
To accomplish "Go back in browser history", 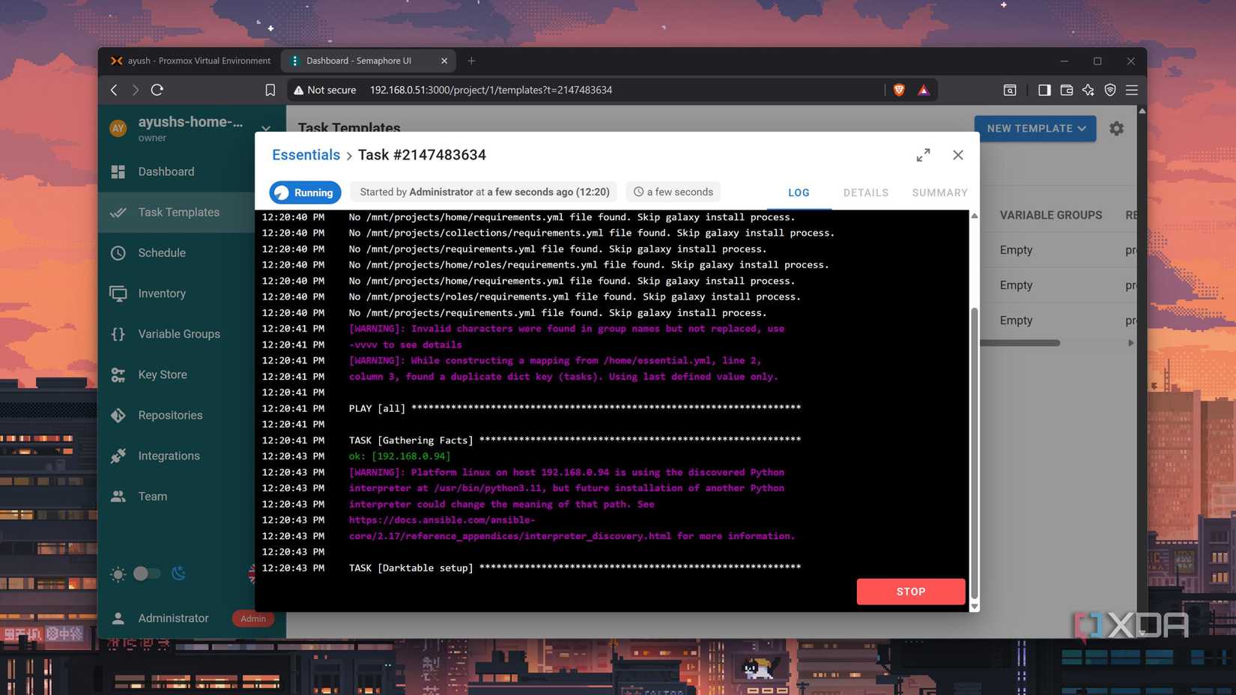I will click(x=114, y=90).
